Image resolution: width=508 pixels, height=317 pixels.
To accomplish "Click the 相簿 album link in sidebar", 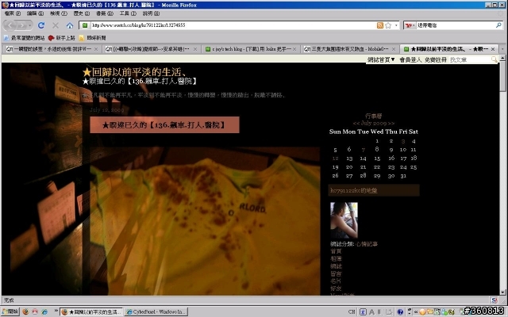I will (x=336, y=259).
